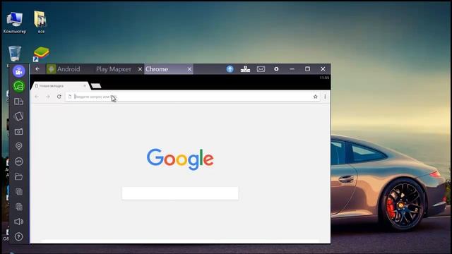
Task: Open the location pin tool
Action: (19, 146)
